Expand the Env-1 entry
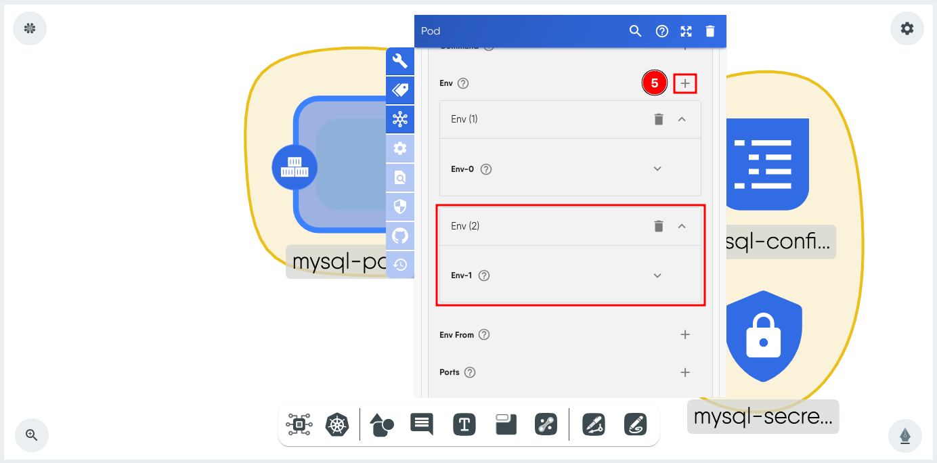 click(x=657, y=275)
